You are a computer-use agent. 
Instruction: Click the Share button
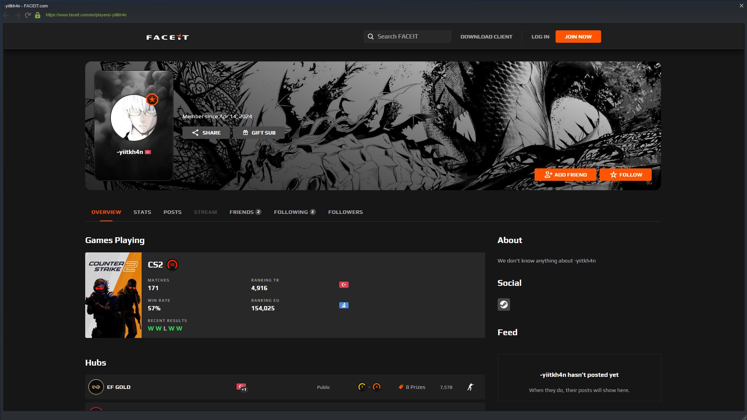coord(206,133)
